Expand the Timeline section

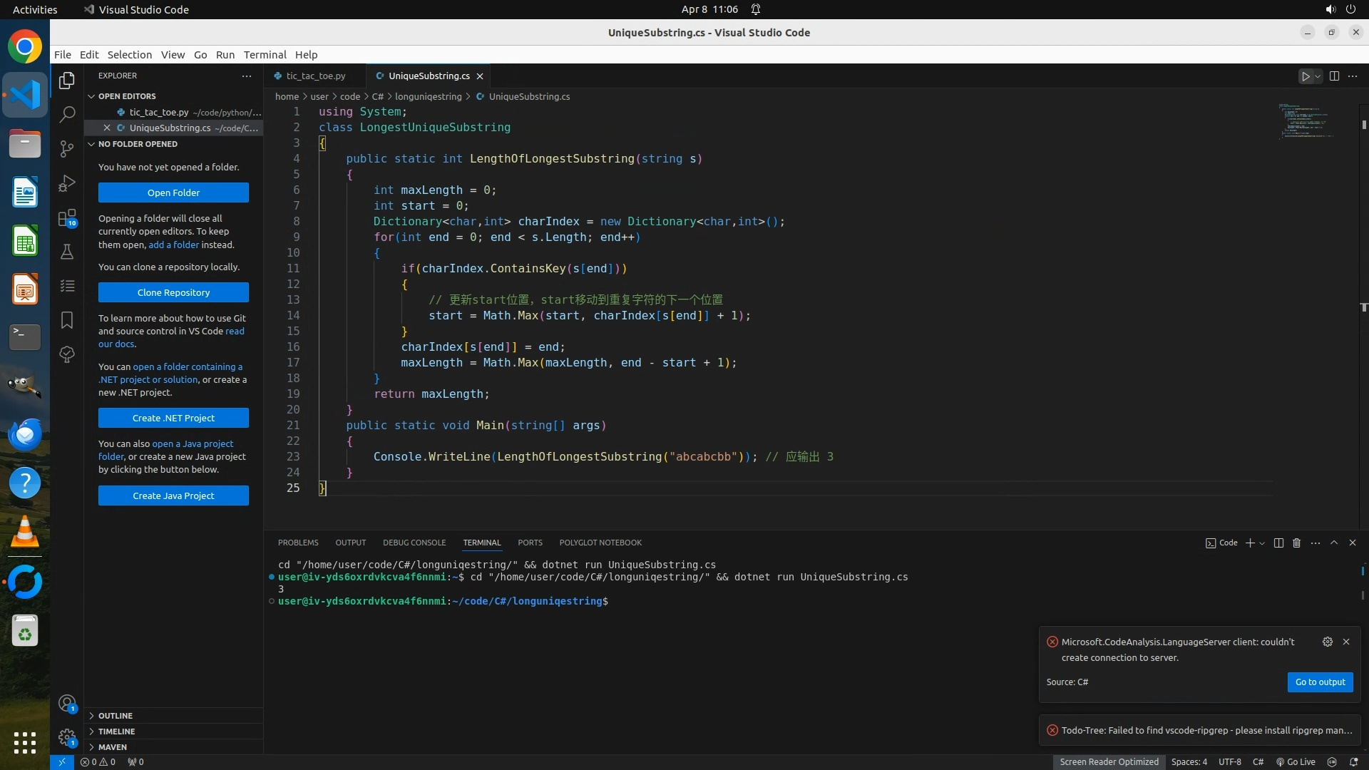click(116, 731)
